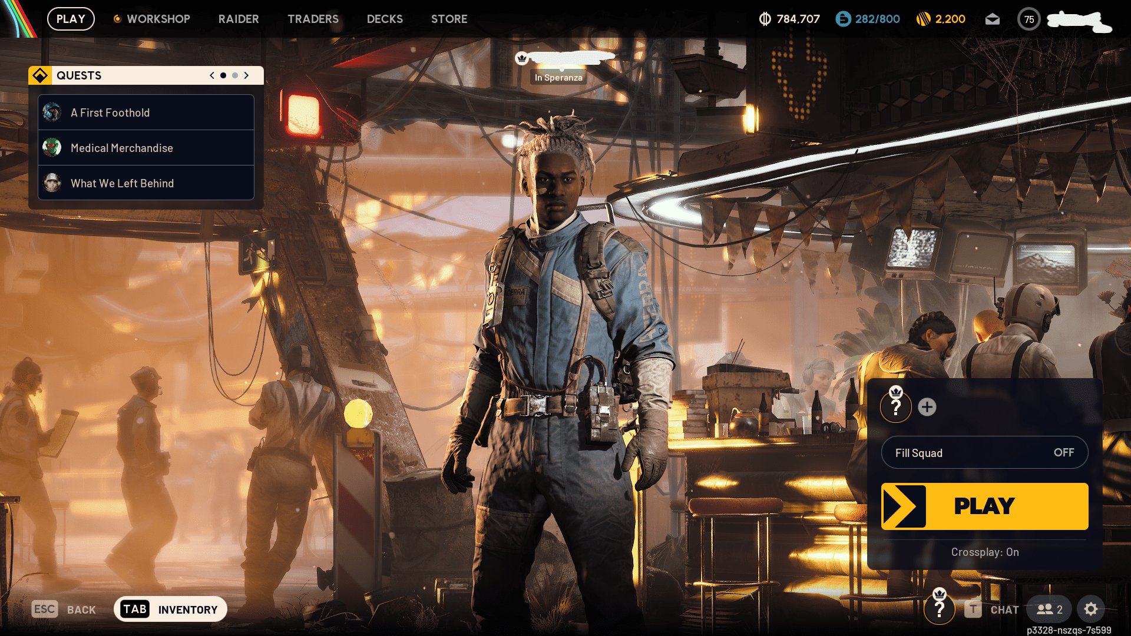The height and width of the screenshot is (636, 1131).
Task: Click the right chevron in the Quests panel
Action: pos(246,75)
